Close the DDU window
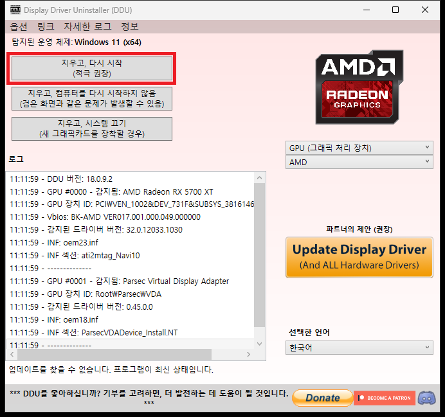The height and width of the screenshot is (417, 445). point(425,10)
